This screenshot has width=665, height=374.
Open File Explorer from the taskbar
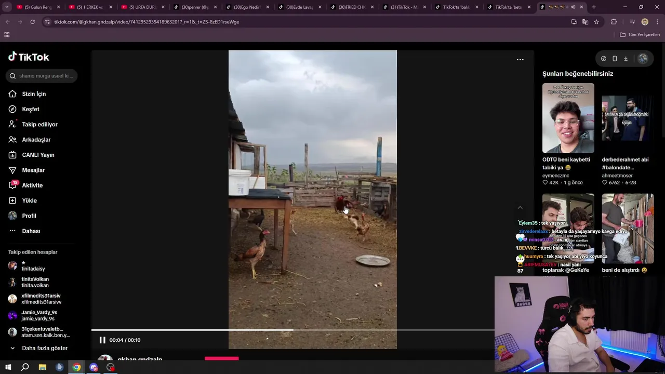[42, 367]
